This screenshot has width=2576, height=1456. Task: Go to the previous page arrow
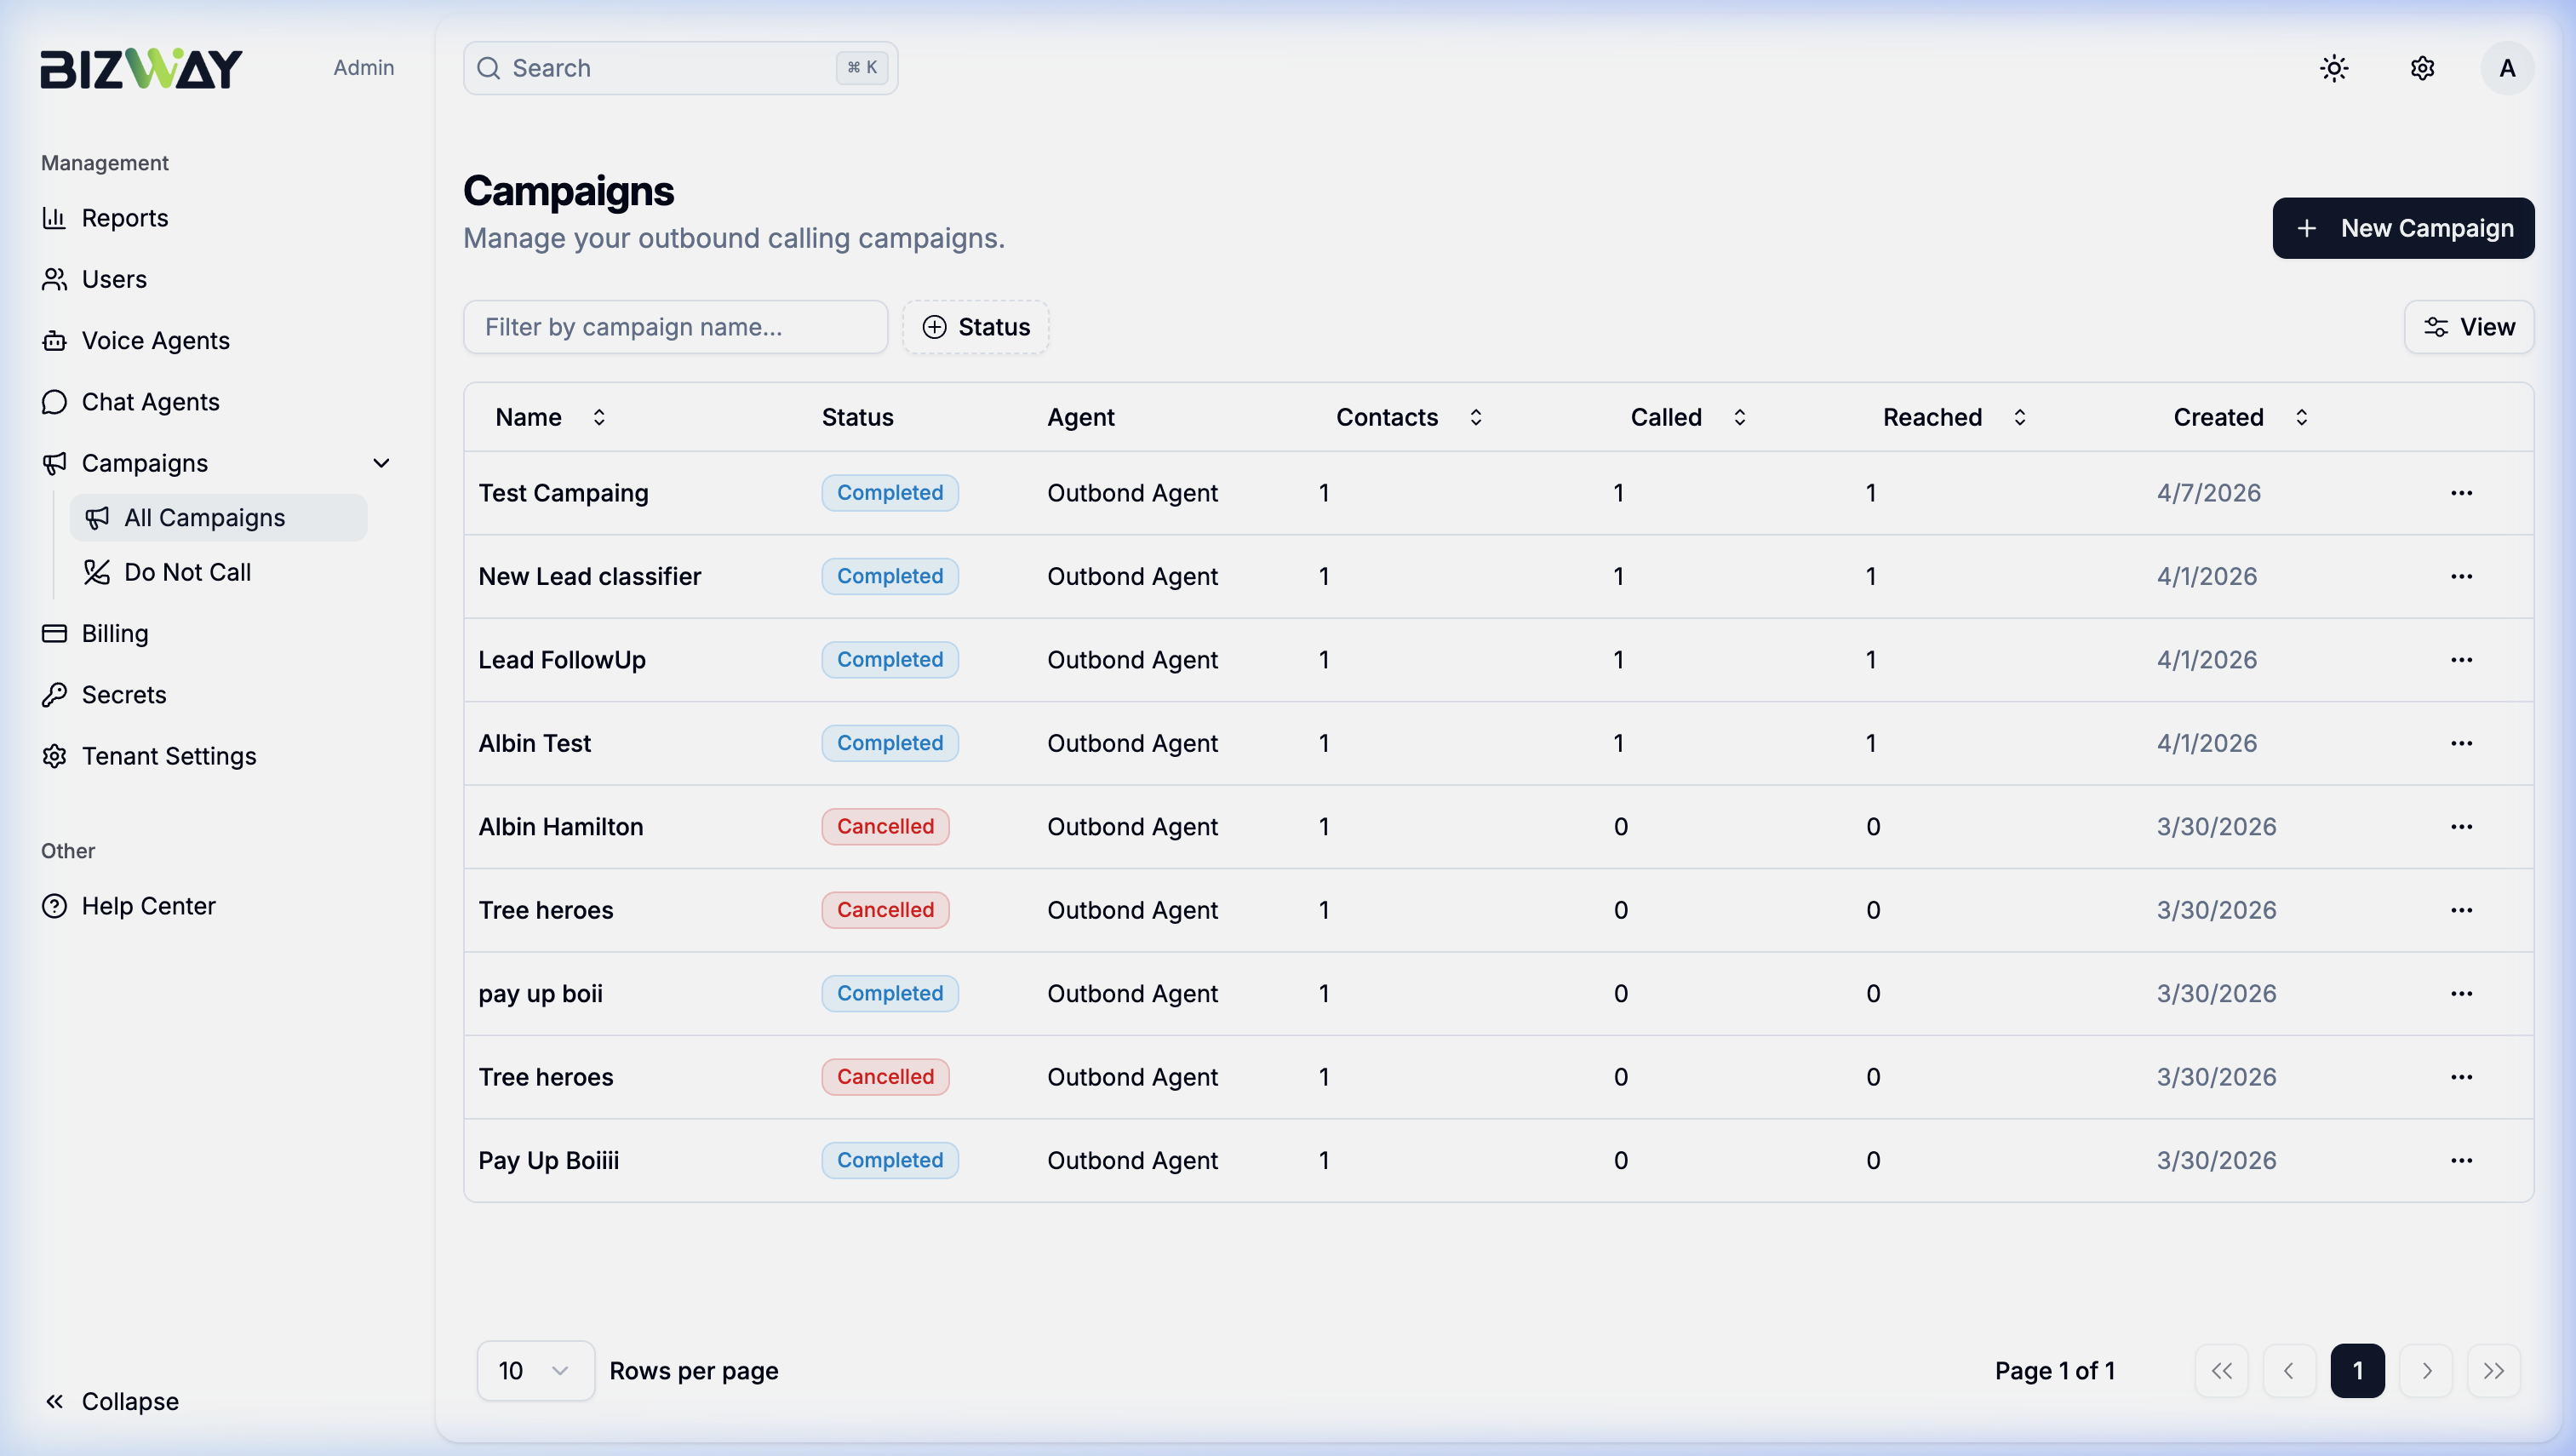tap(2289, 1371)
